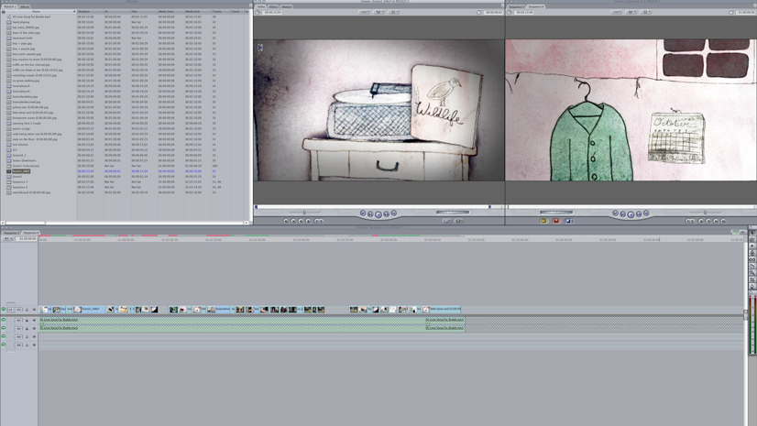Viewport: 757px width, 426px height.
Task: Click Play Around Current in Viewer
Action: [x=386, y=213]
